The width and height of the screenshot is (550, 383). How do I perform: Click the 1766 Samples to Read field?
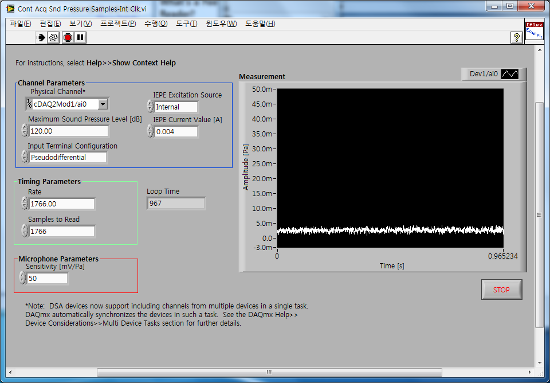click(62, 231)
